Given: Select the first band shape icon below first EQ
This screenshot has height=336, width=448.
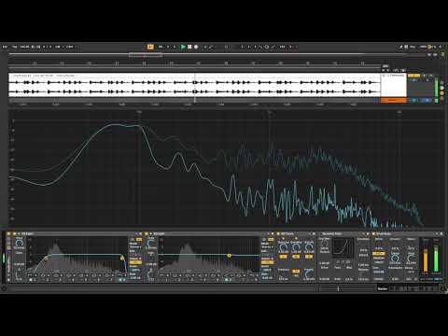Looking at the screenshot, I should pyautogui.click(x=31, y=275).
